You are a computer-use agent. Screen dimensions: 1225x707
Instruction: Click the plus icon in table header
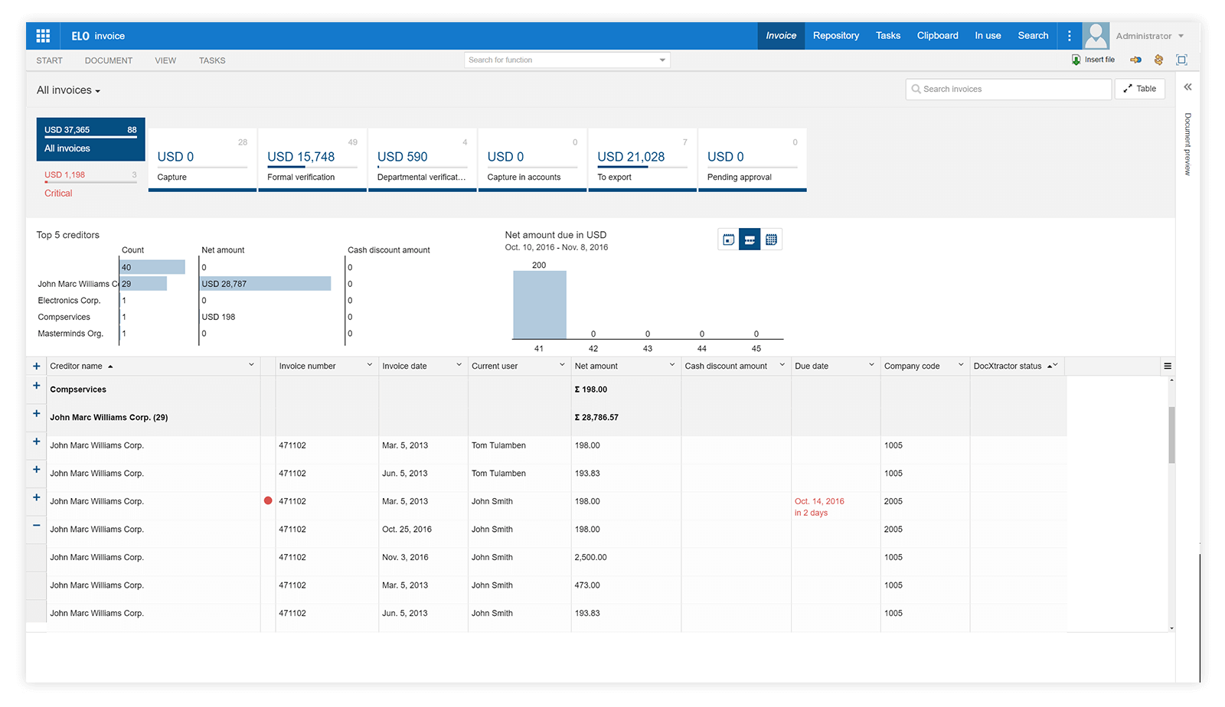pyautogui.click(x=36, y=366)
